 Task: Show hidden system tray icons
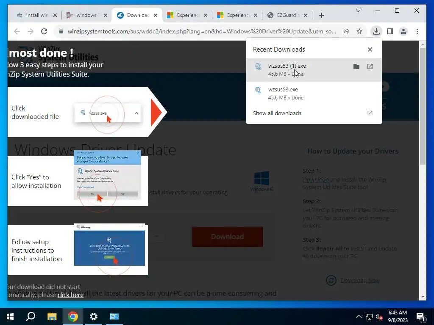pos(359,317)
